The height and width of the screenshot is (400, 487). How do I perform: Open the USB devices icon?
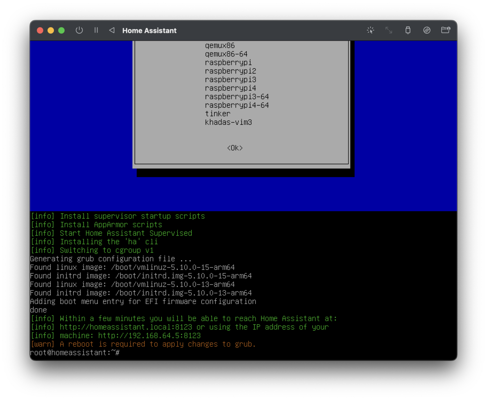408,30
